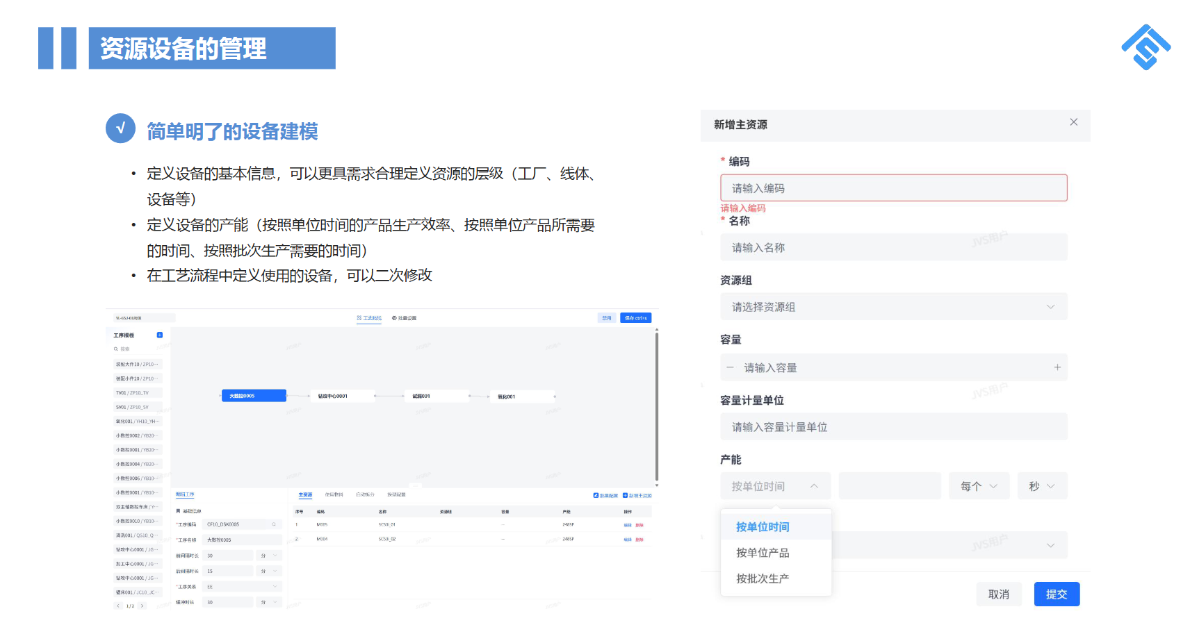The height and width of the screenshot is (625, 1190).
Task: Select the 小数控0002 template item
Action: 138,435
